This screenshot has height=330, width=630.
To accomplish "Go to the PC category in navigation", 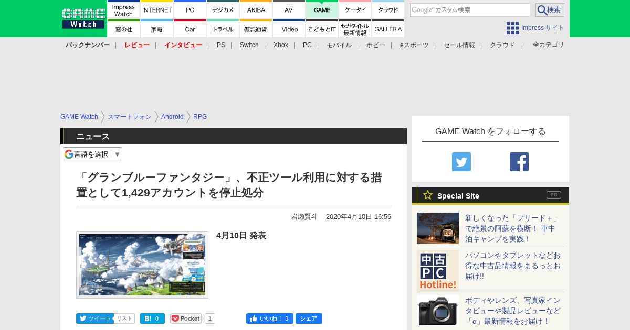I will tap(307, 45).
